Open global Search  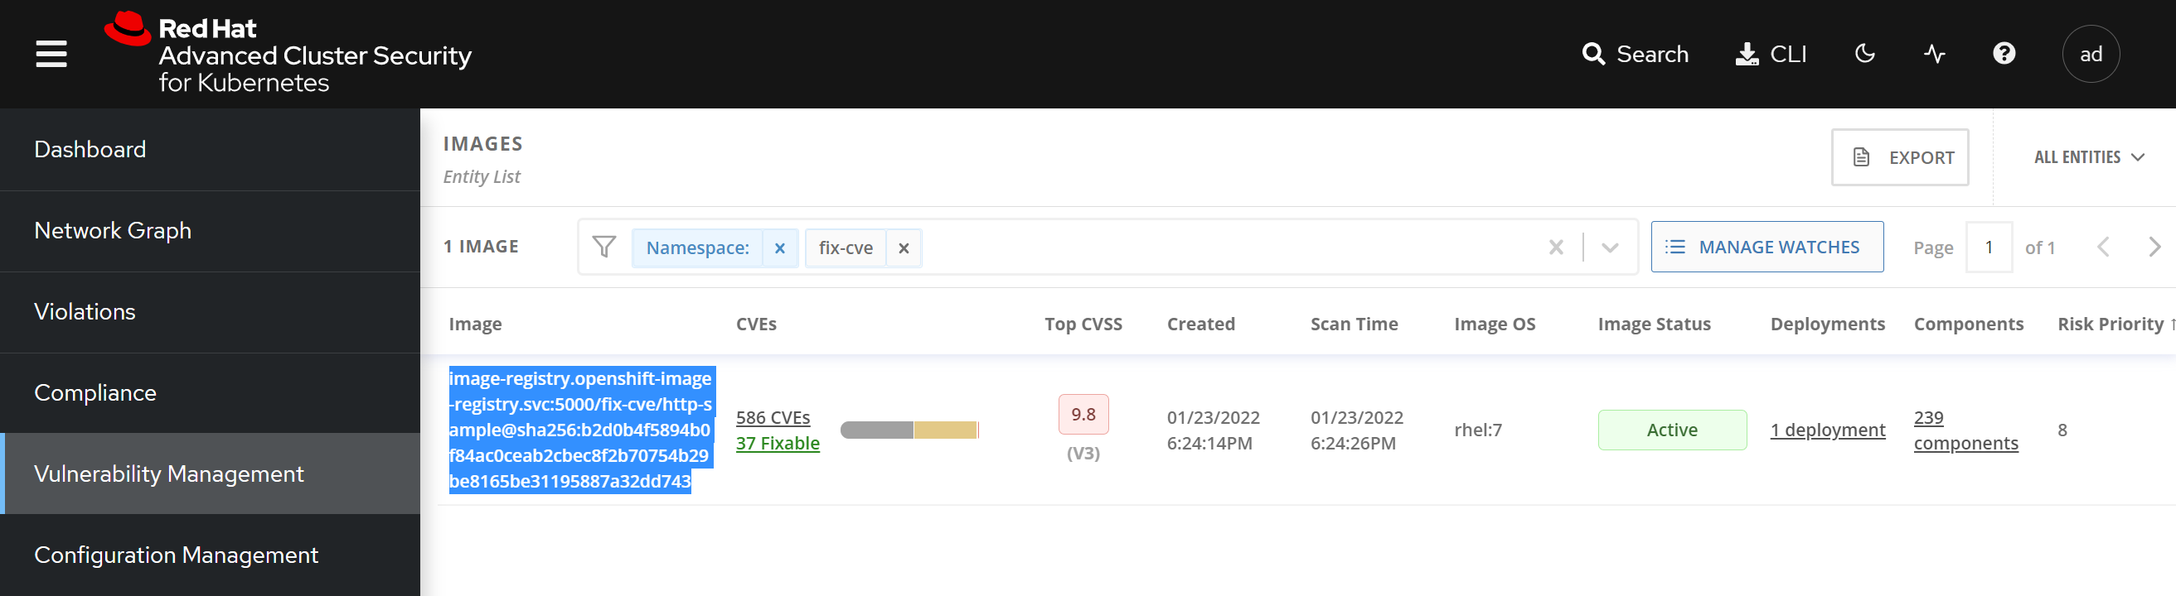[x=1635, y=54]
